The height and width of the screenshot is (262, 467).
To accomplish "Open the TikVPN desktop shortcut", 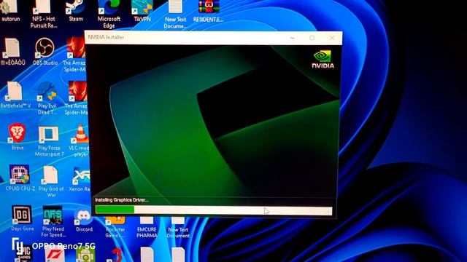I will [142, 11].
